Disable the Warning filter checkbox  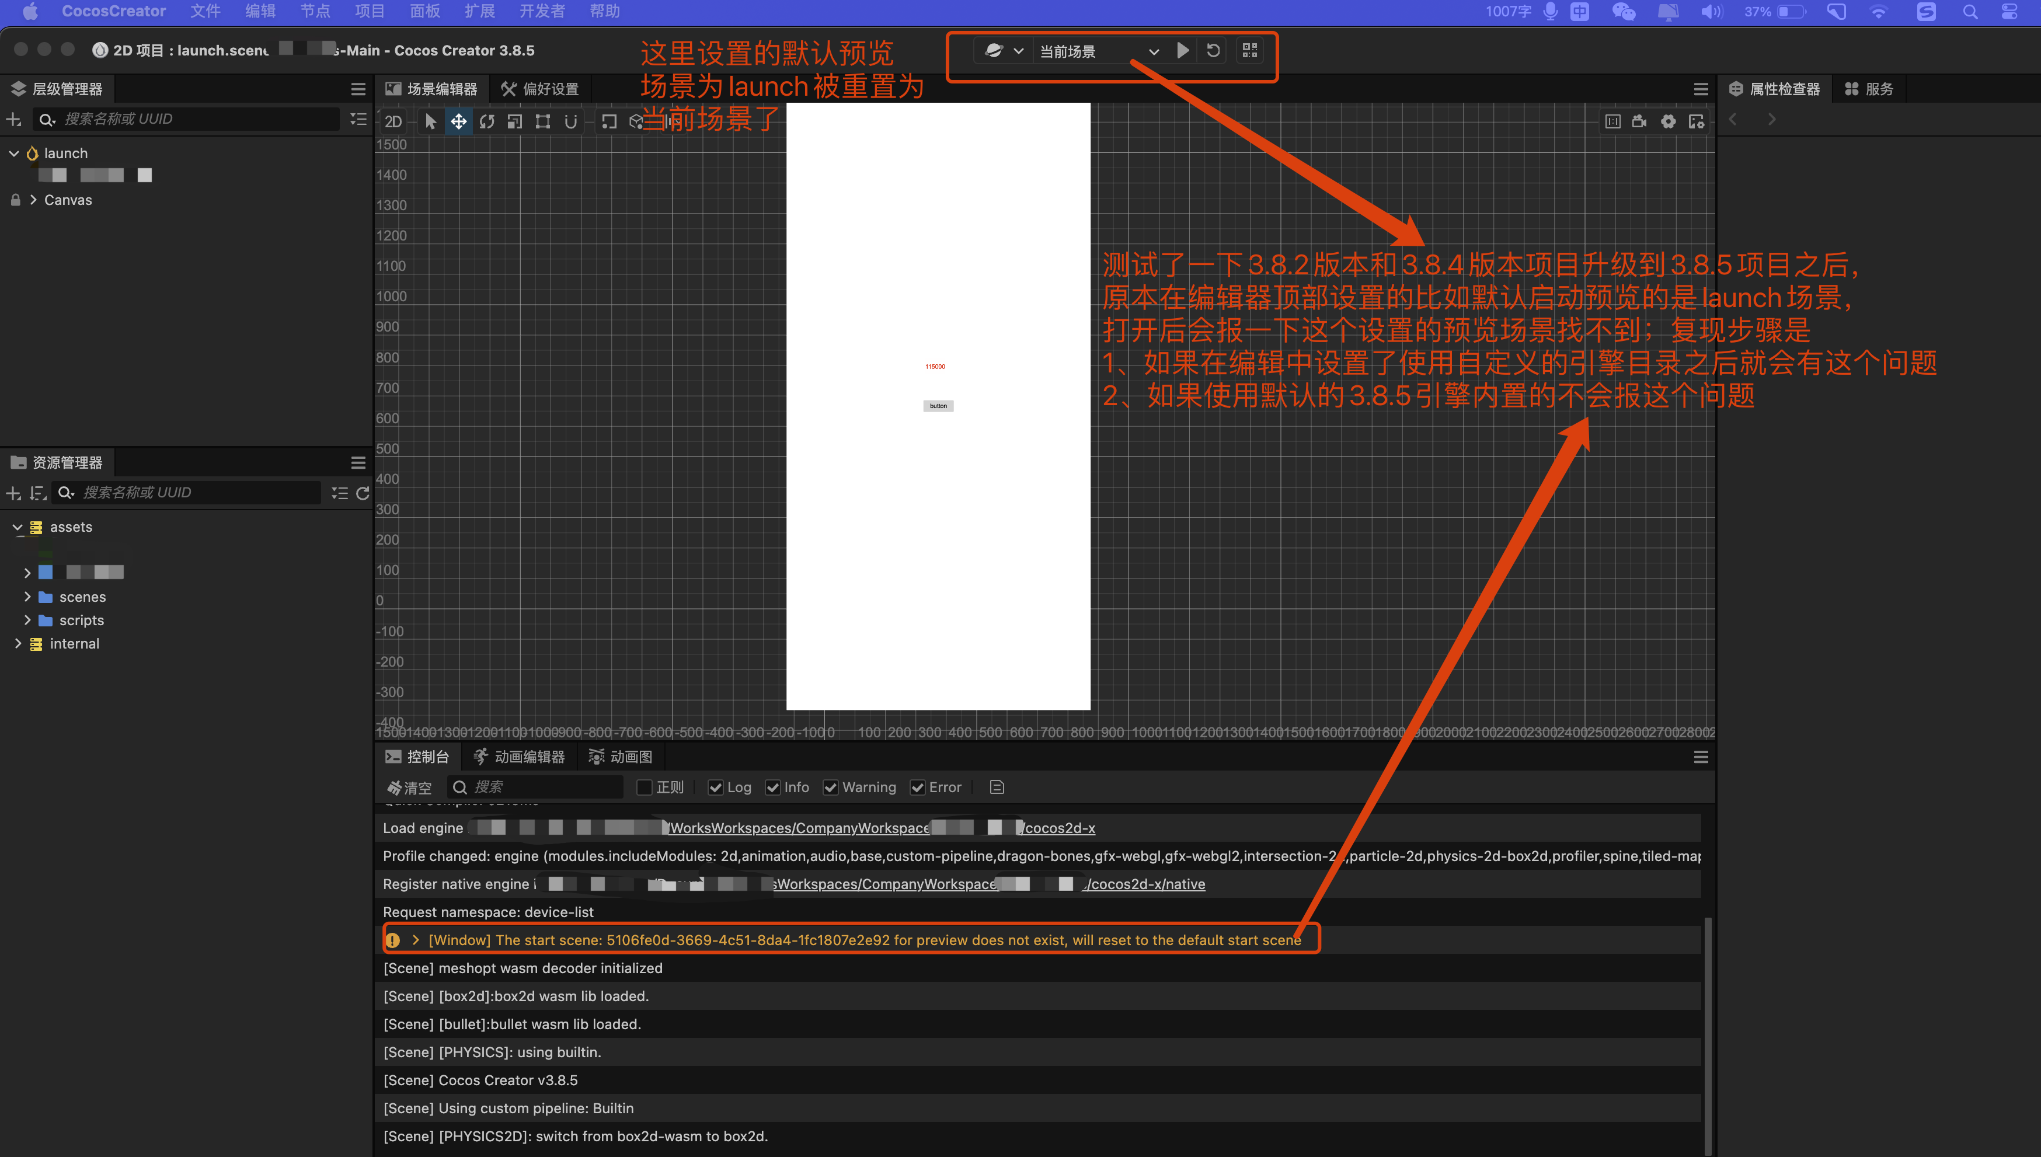coord(830,787)
